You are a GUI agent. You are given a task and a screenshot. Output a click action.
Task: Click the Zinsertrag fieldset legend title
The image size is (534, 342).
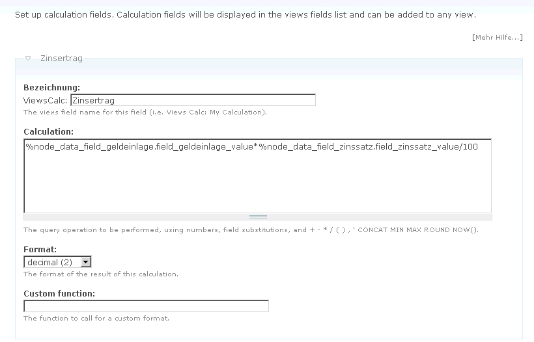61,59
